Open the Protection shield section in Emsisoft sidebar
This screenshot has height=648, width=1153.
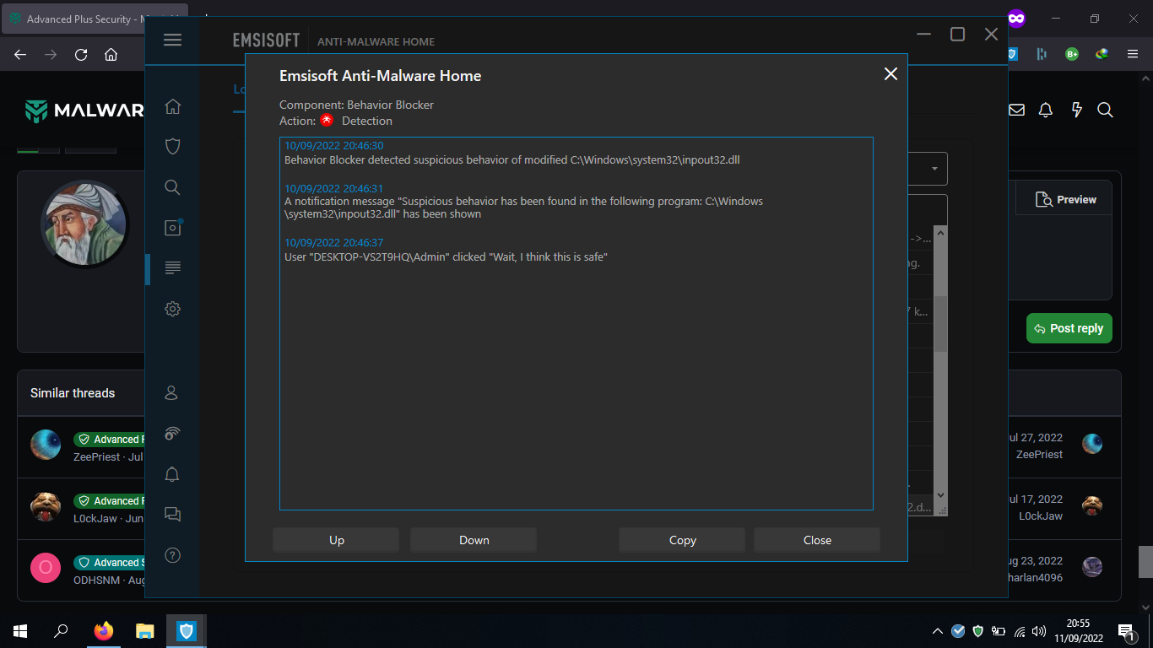172,146
